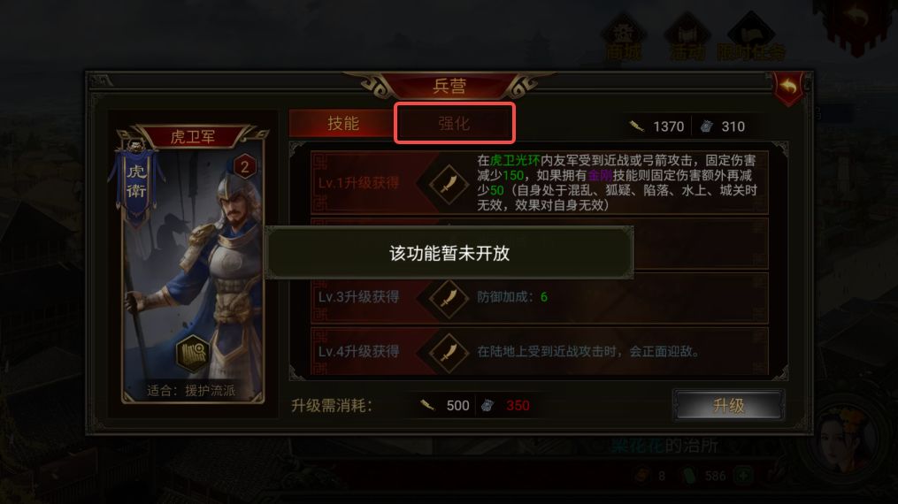Click the Lv.3 defense bonus sword icon

tap(449, 297)
